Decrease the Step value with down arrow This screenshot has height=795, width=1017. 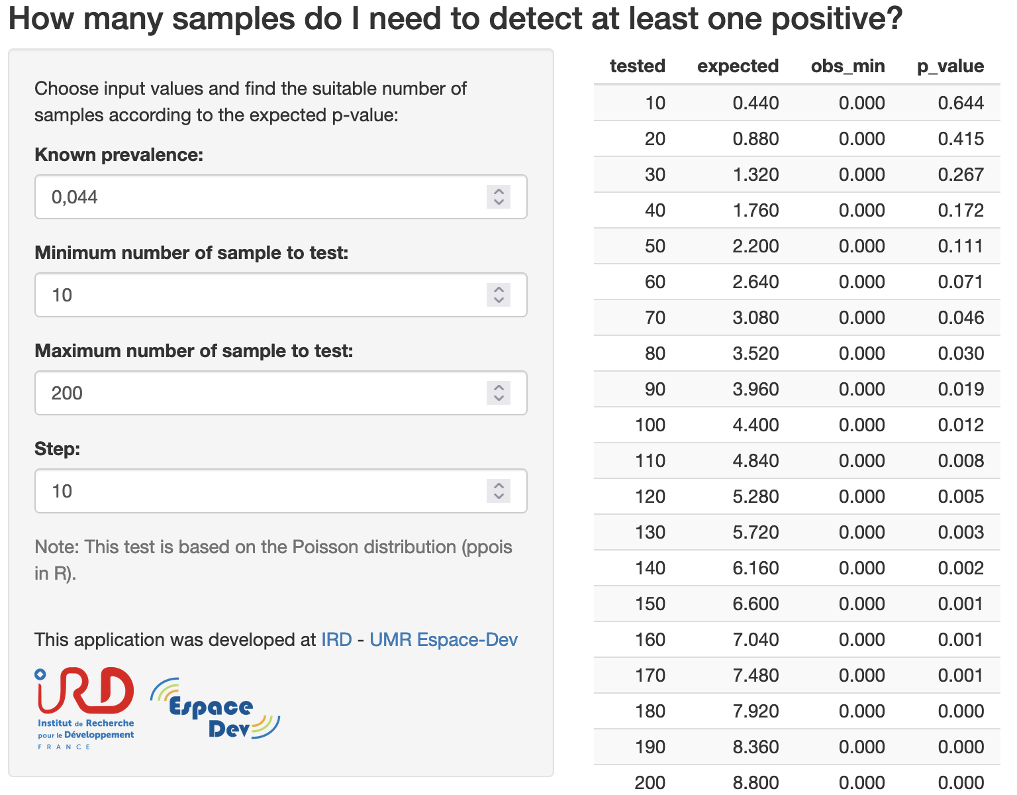tap(499, 497)
